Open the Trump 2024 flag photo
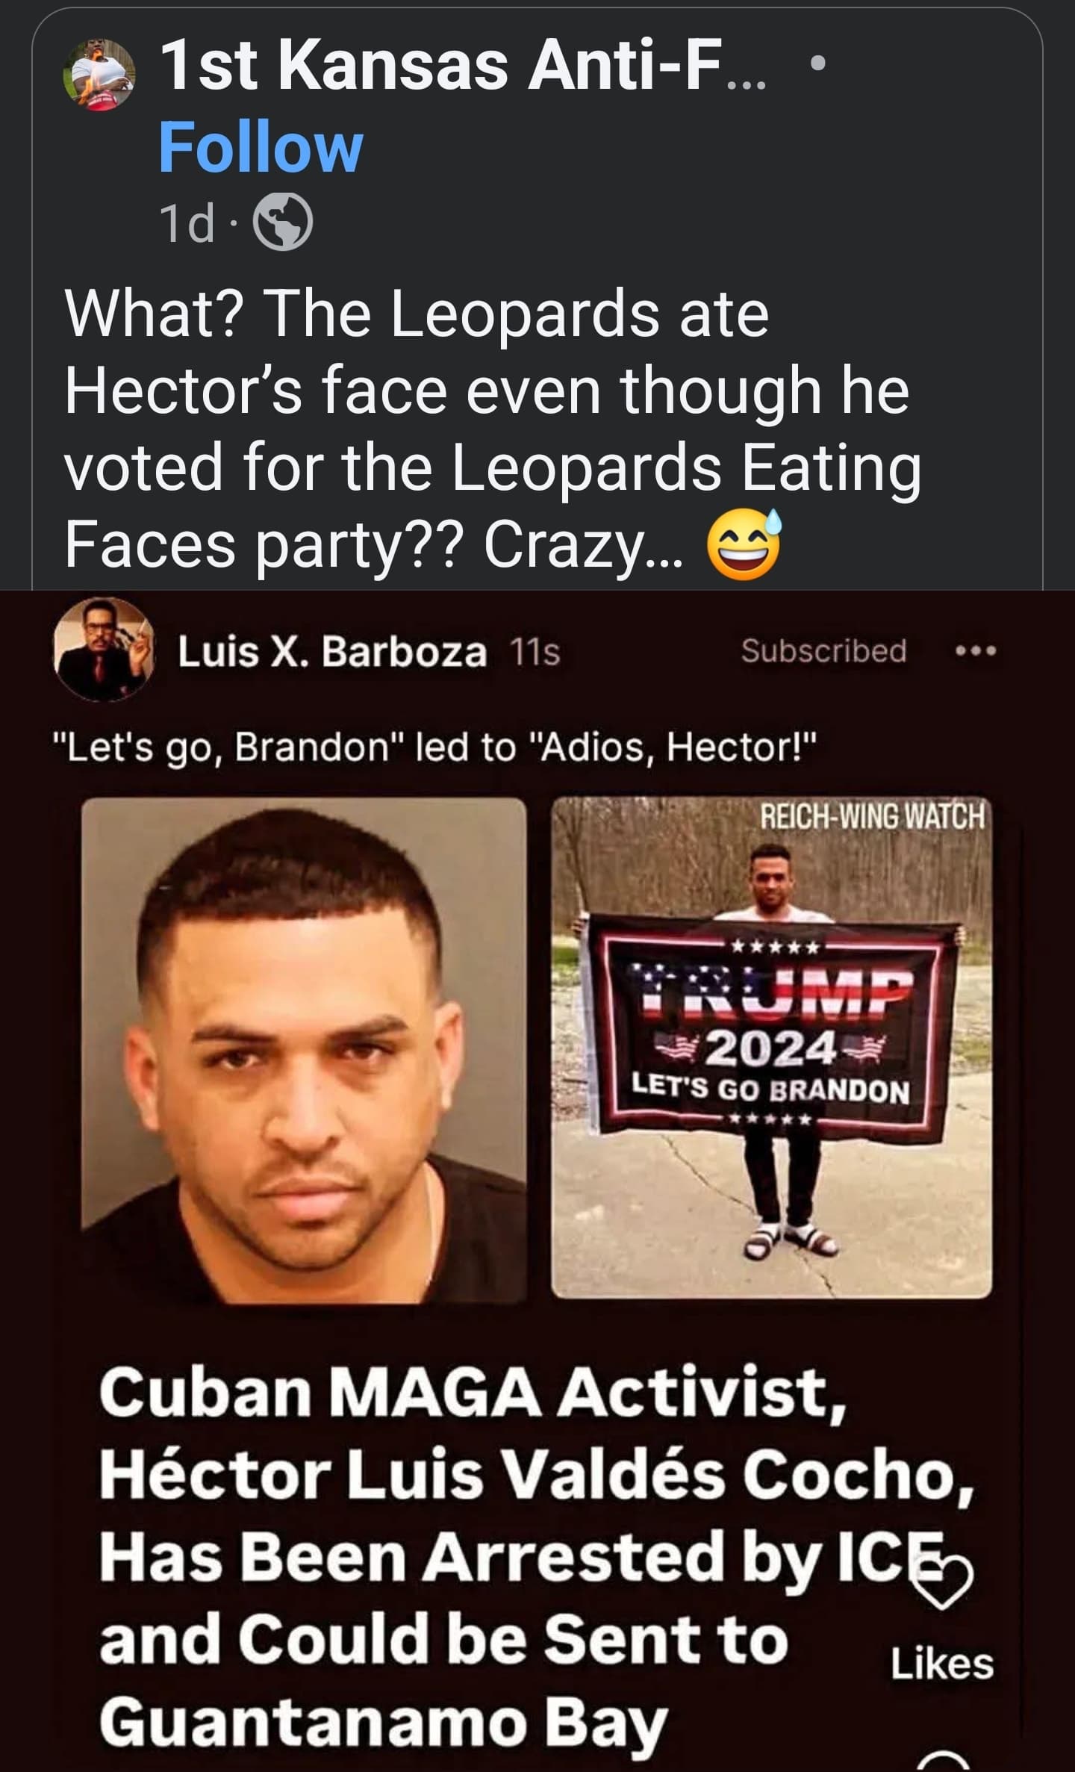The image size is (1075, 1772). coord(771,1048)
